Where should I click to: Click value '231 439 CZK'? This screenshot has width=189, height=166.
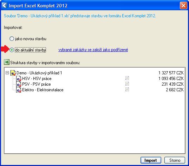tap(173, 84)
